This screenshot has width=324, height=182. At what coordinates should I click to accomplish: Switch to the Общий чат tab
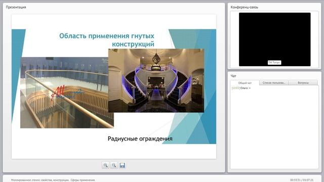click(x=245, y=83)
